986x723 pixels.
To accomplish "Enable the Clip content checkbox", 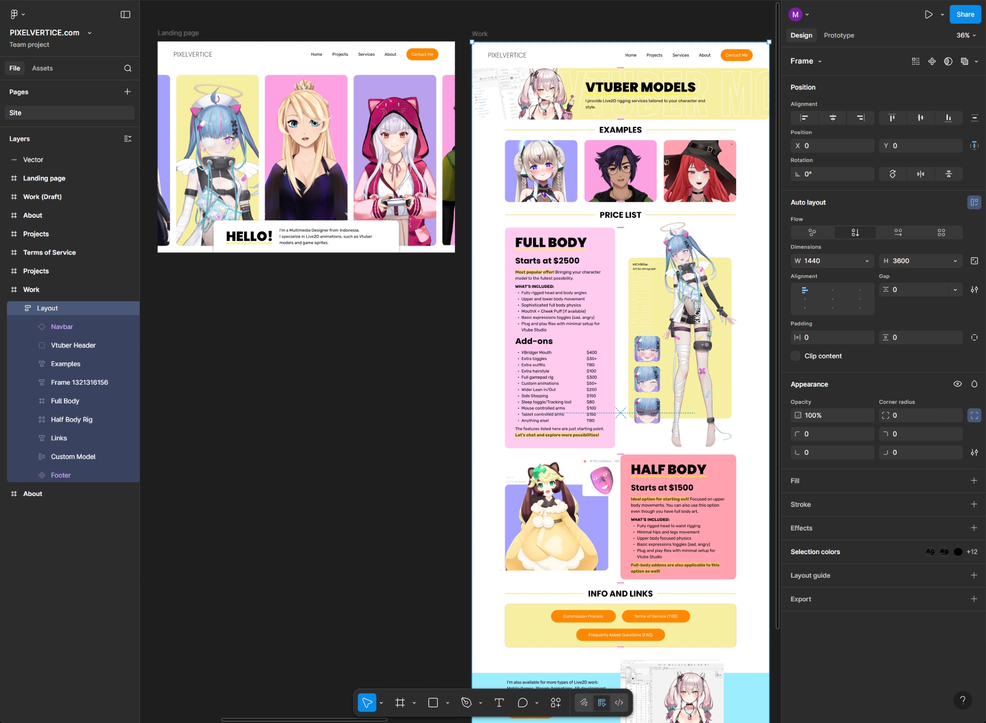I will click(795, 356).
